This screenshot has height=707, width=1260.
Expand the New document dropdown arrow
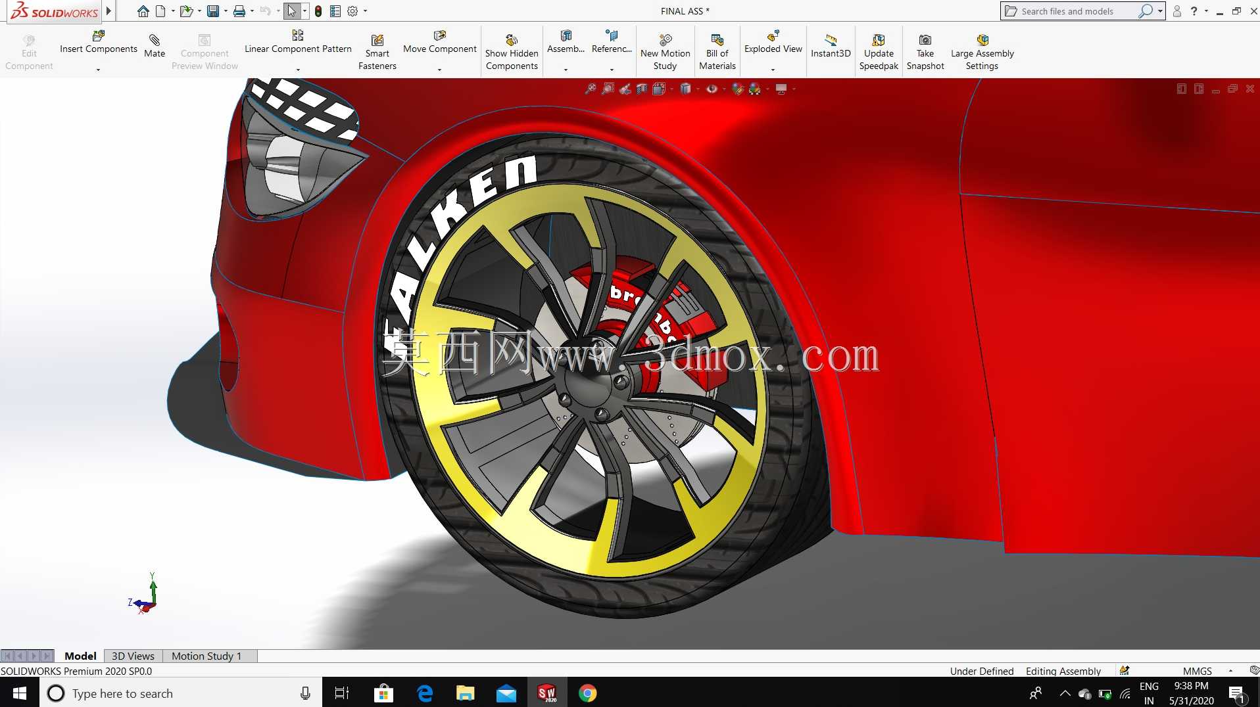pos(173,11)
